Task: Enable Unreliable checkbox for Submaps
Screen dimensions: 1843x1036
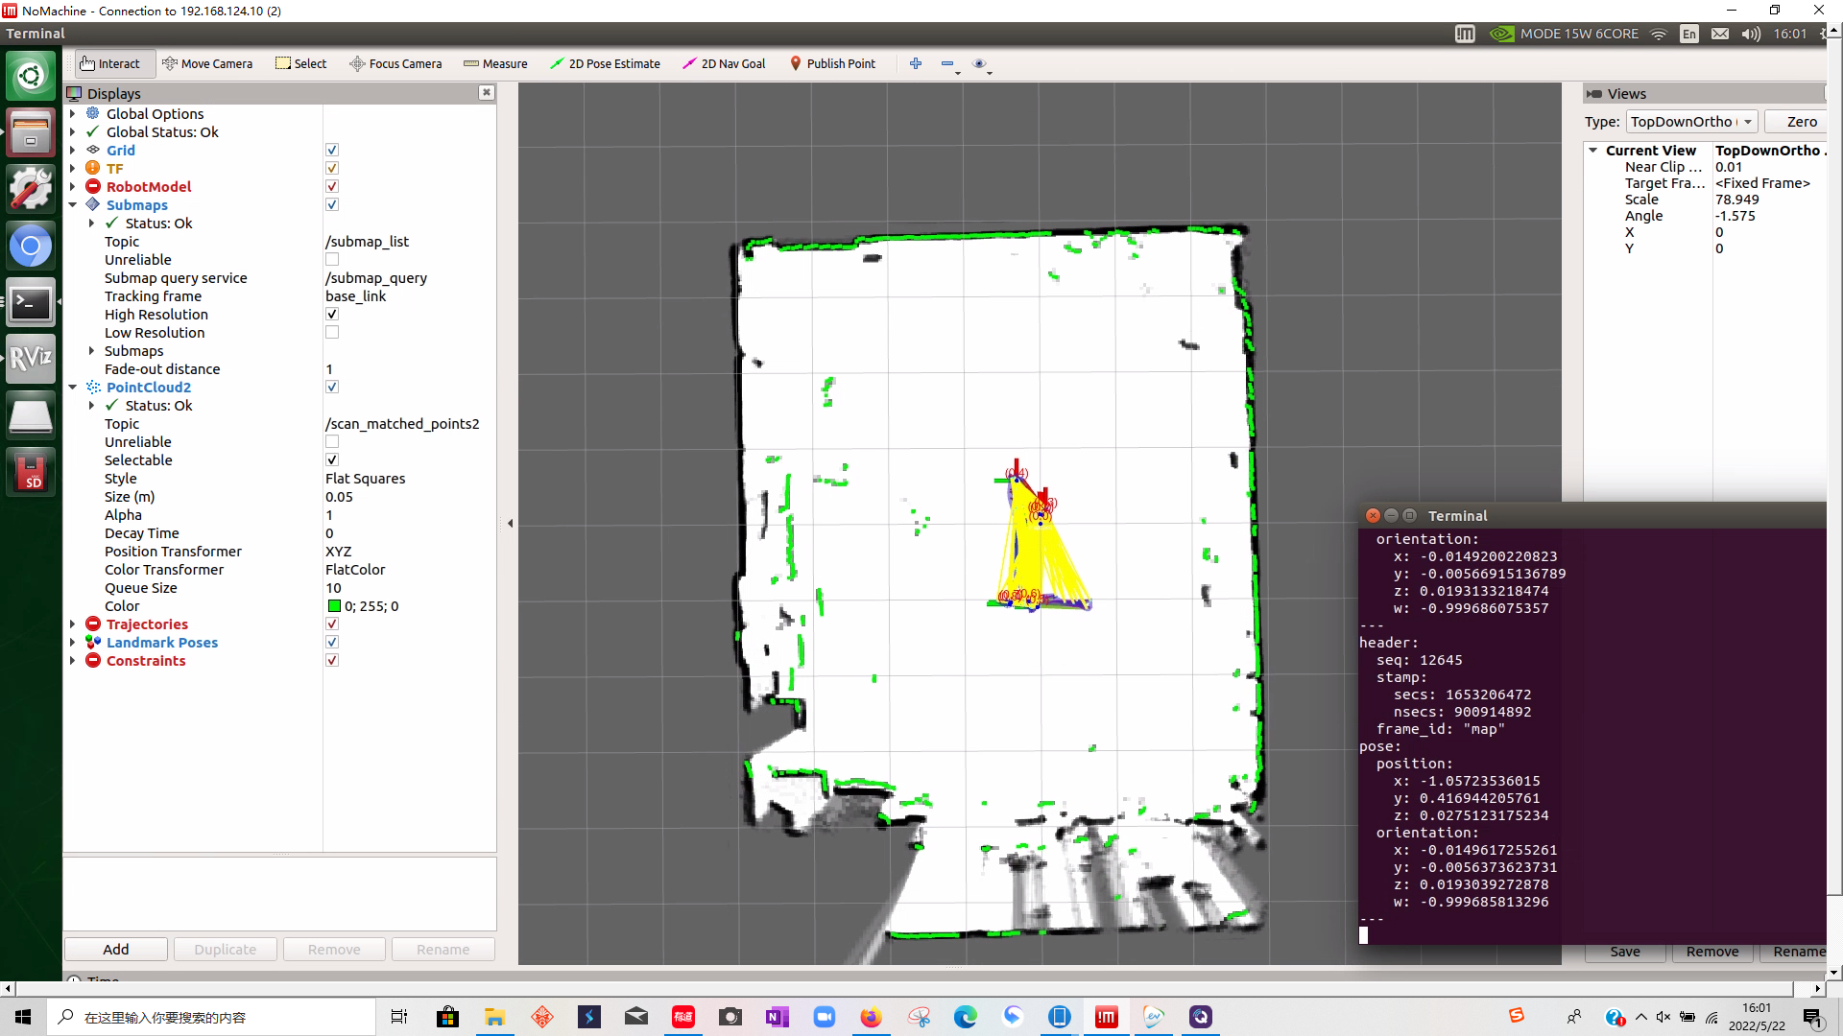Action: (331, 259)
